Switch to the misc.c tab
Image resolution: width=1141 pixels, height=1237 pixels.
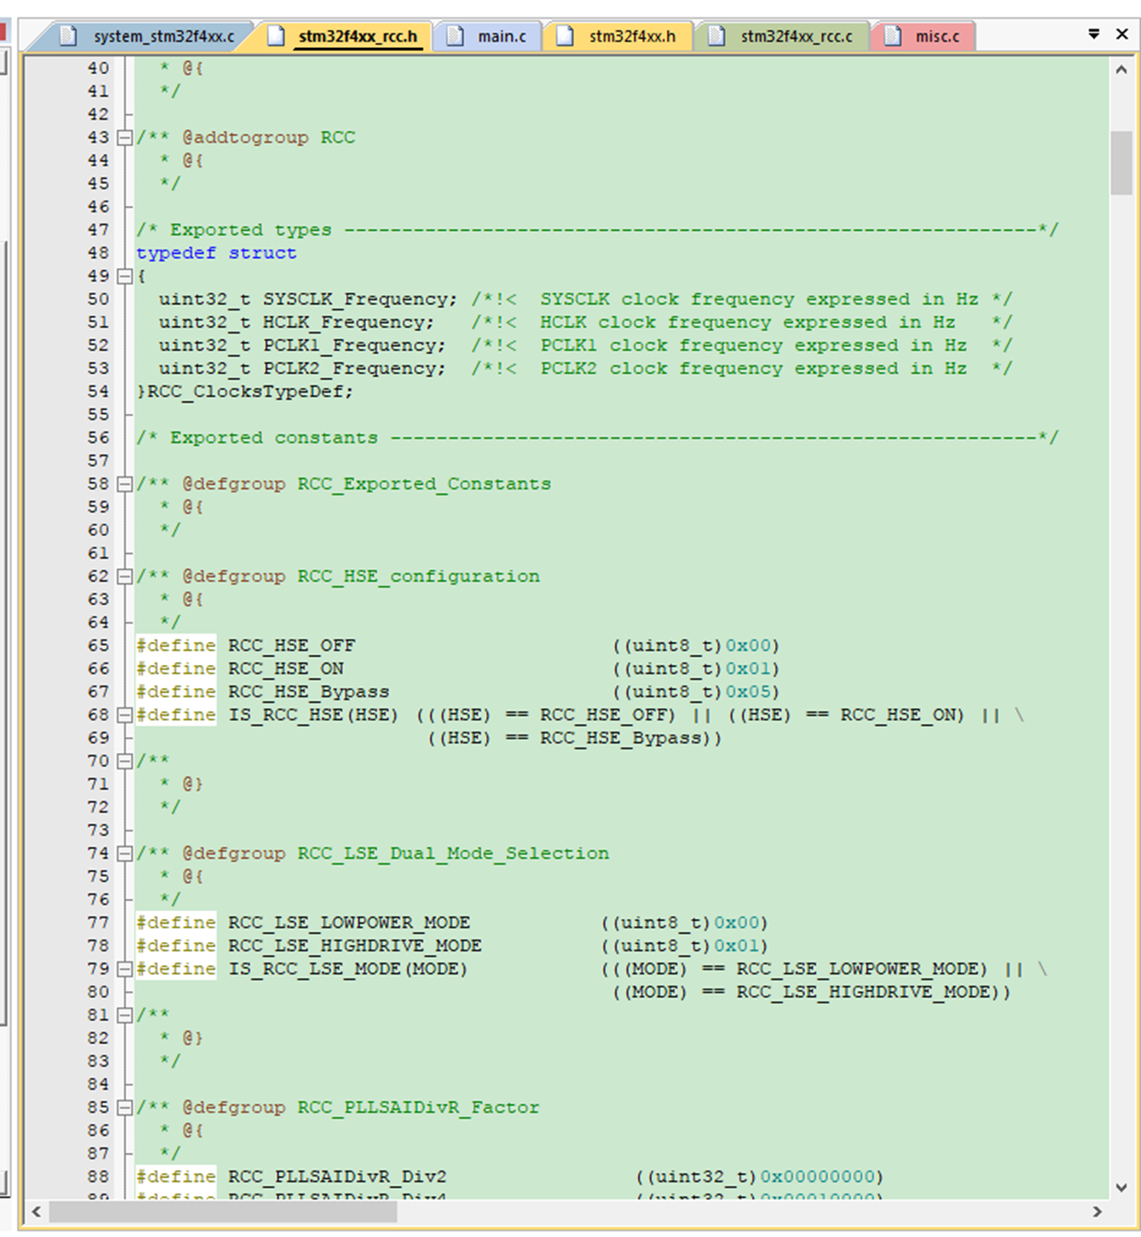tap(924, 36)
